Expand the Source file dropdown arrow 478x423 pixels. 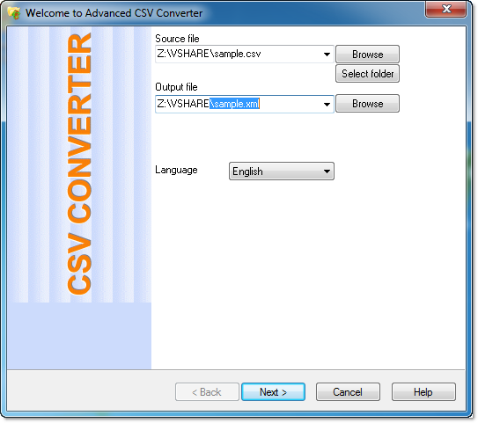pos(327,55)
